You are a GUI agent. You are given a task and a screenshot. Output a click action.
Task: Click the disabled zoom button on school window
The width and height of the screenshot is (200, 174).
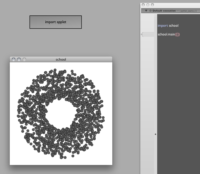coord(24,59)
